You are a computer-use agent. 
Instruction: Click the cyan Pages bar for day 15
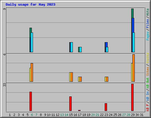(72, 47)
